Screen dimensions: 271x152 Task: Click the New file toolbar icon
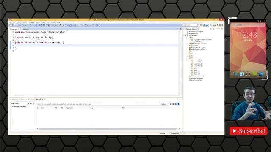(10, 25)
